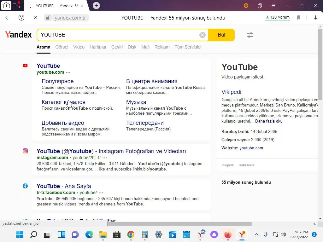
Task: Click the yandex.com.tr address bar
Action: [70, 18]
